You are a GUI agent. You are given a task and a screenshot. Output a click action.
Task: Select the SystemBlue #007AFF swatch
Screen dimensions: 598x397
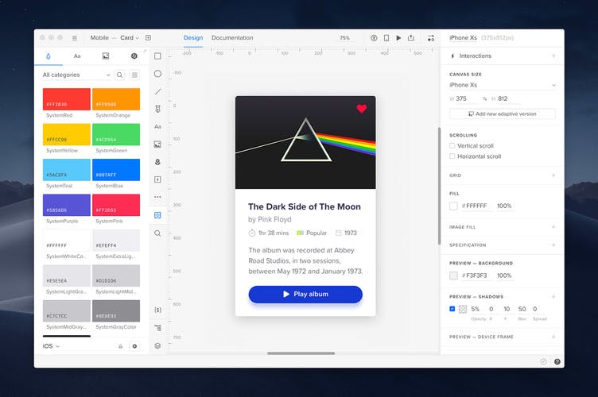(x=116, y=170)
